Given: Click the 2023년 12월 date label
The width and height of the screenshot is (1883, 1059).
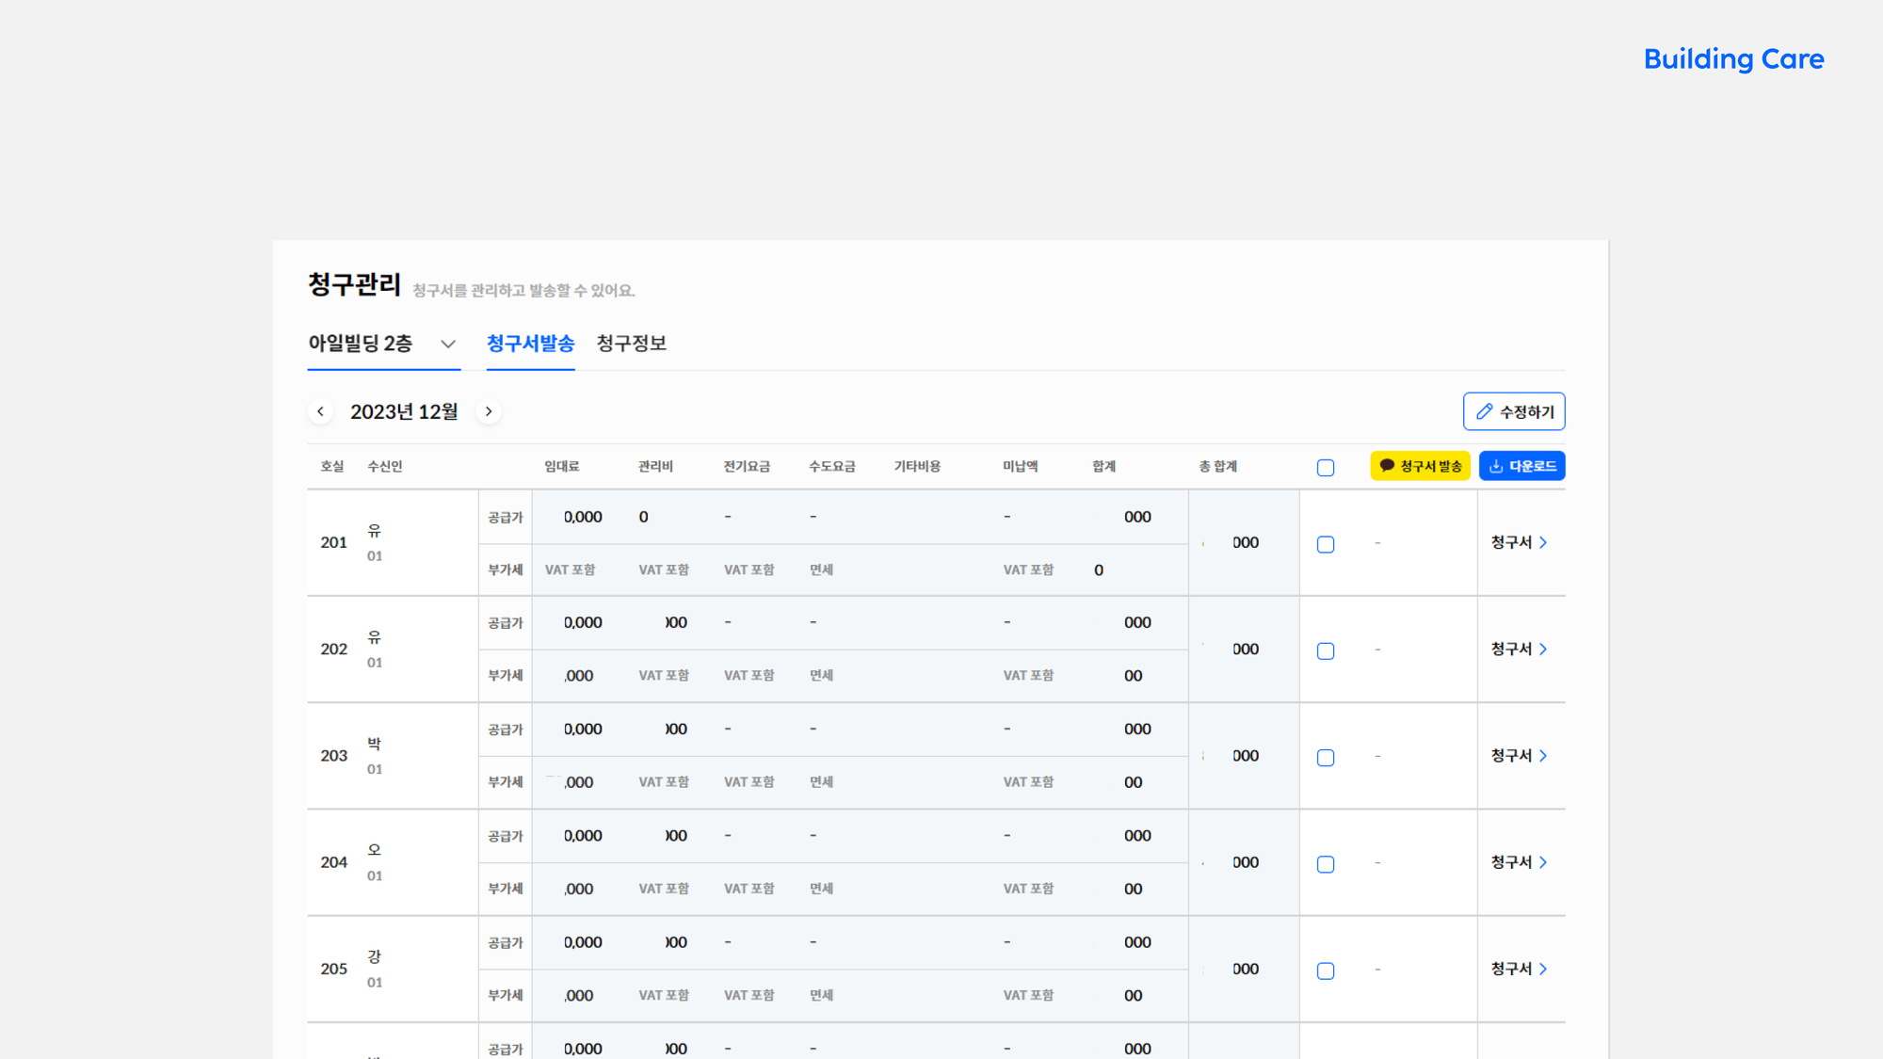Looking at the screenshot, I should click(x=404, y=411).
